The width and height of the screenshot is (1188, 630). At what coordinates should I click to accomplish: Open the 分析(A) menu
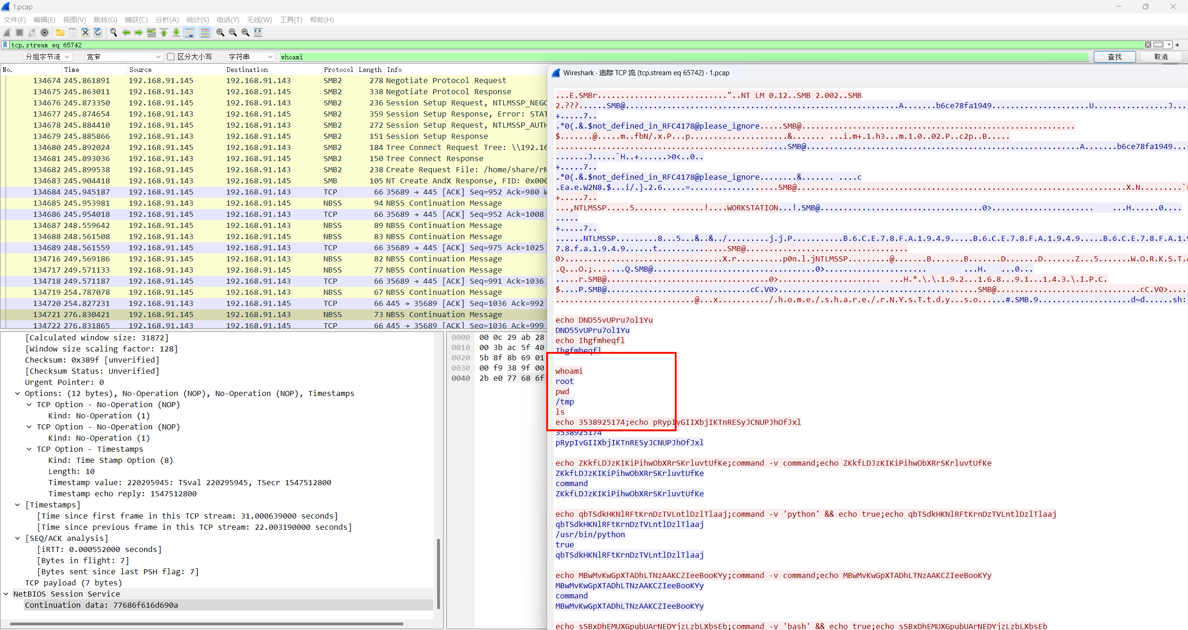(167, 19)
